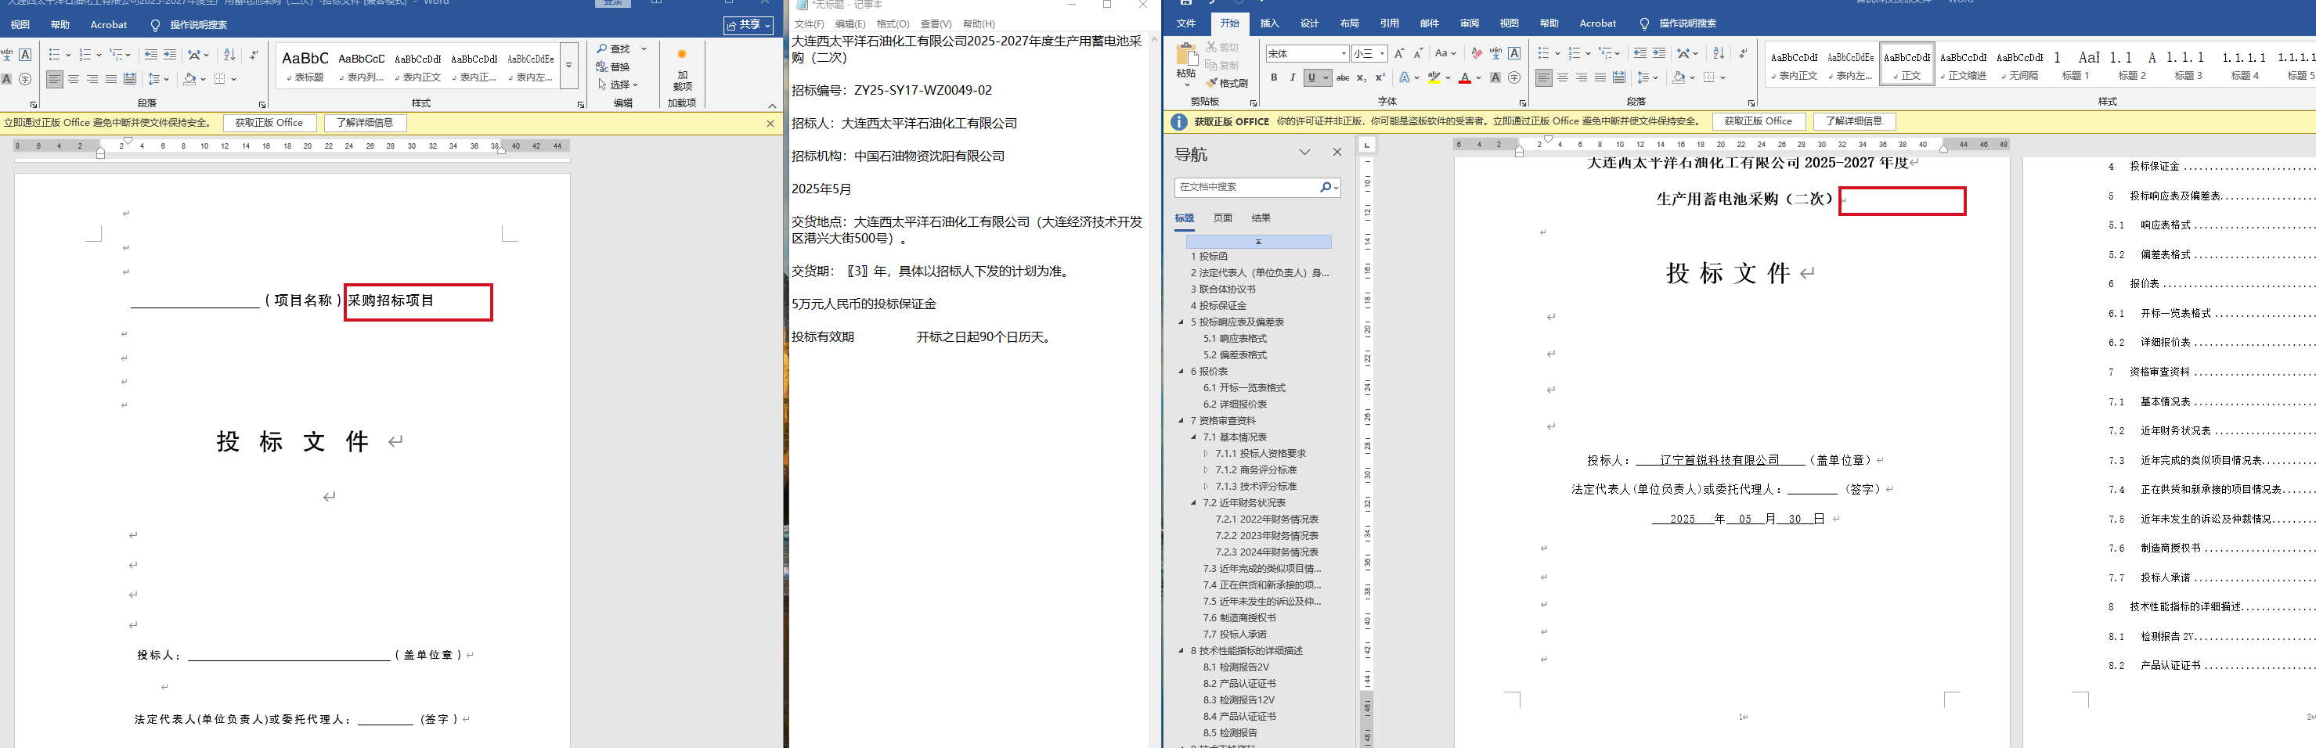The width and height of the screenshot is (2316, 748).
Task: Apply yellow Text Highlight Color in right Word
Action: (1434, 78)
